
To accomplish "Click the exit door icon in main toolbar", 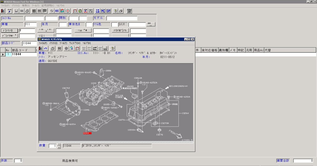I will coord(3,11).
